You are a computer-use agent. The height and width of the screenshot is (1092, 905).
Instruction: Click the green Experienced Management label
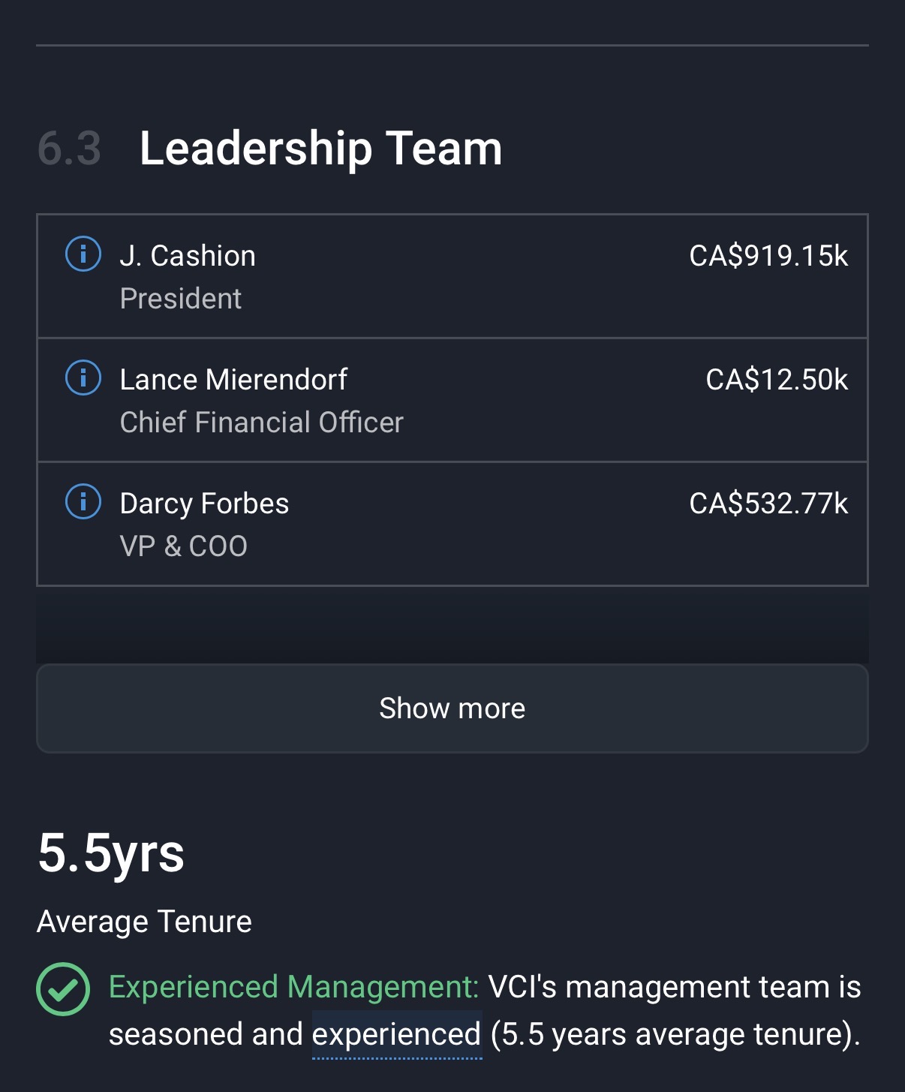293,987
